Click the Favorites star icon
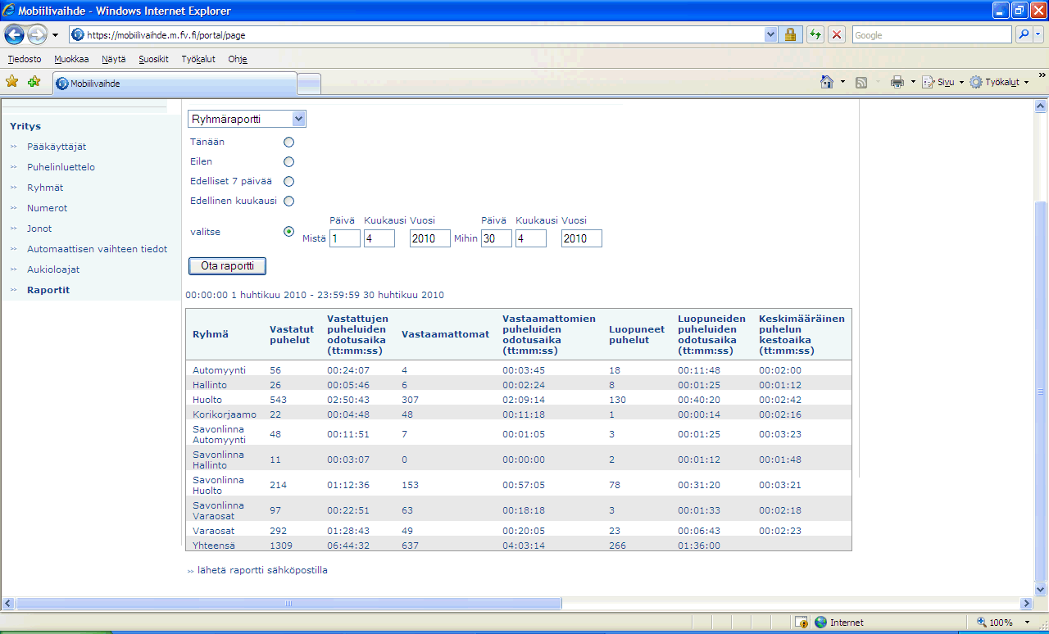The height and width of the screenshot is (634, 1049). click(x=11, y=81)
